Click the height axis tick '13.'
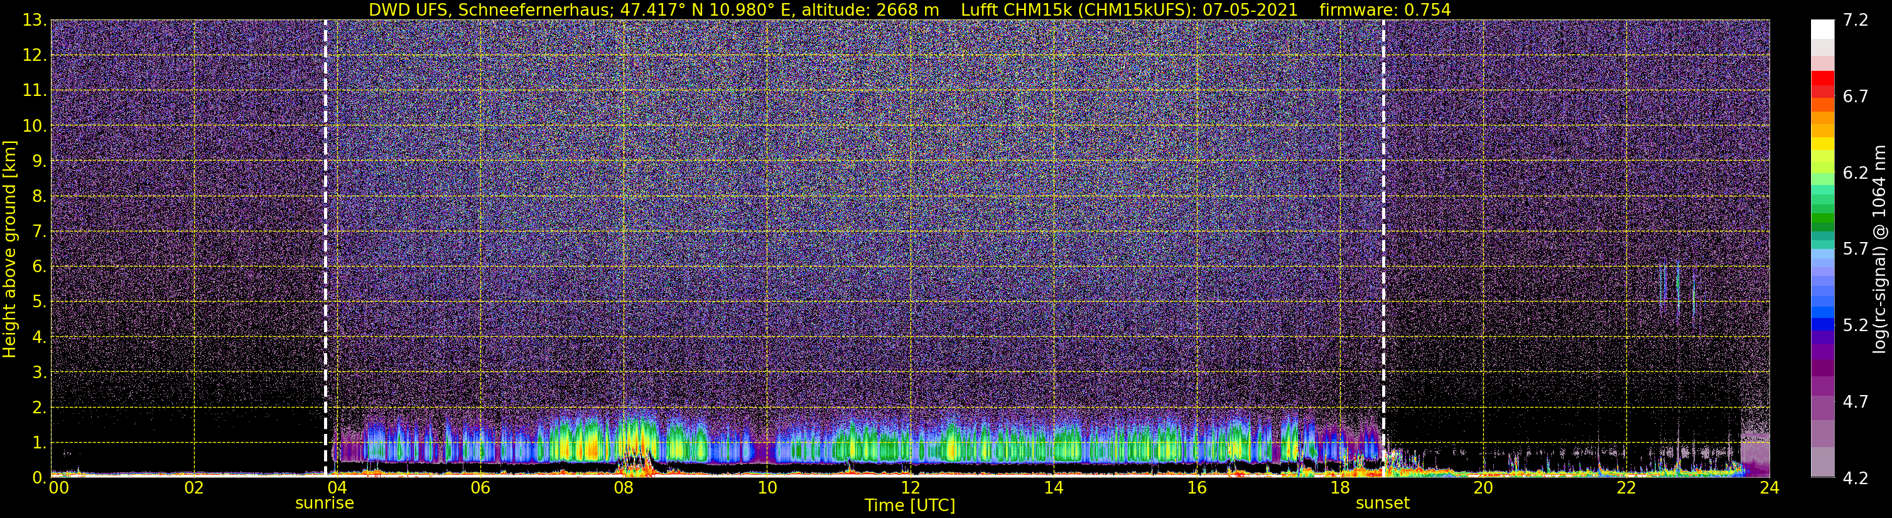This screenshot has width=1892, height=518. pyautogui.click(x=35, y=21)
